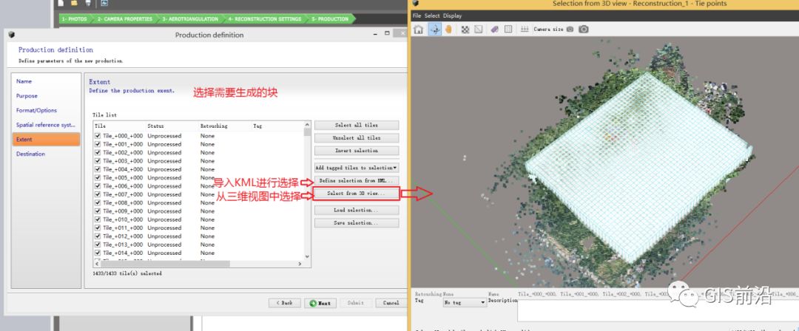Click the large camera size icon

pos(584,30)
